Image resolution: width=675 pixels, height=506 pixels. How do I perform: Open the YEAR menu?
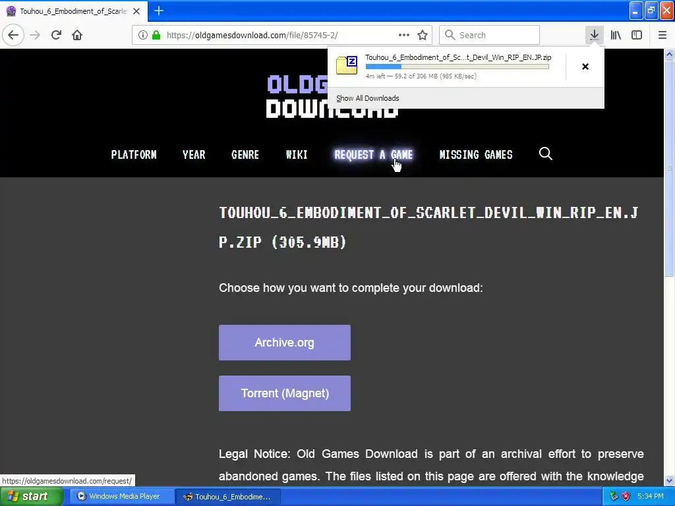(x=194, y=154)
